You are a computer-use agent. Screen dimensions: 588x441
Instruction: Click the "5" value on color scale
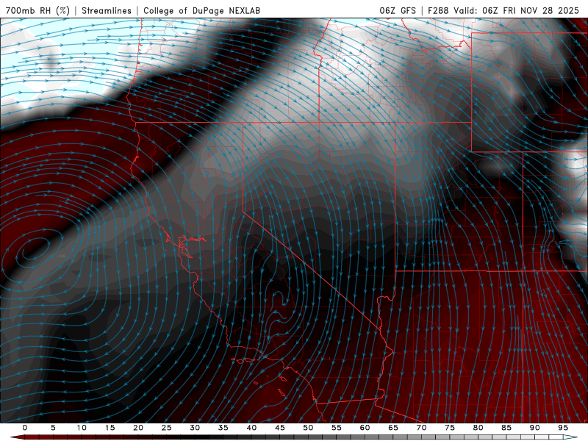click(53, 428)
